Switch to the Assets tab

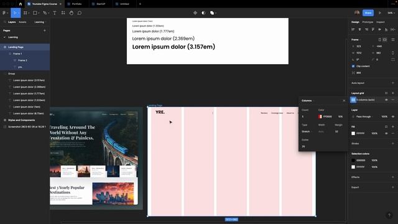click(22, 22)
